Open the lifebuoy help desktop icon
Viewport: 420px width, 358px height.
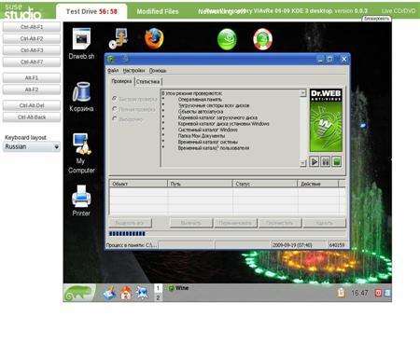click(263, 39)
